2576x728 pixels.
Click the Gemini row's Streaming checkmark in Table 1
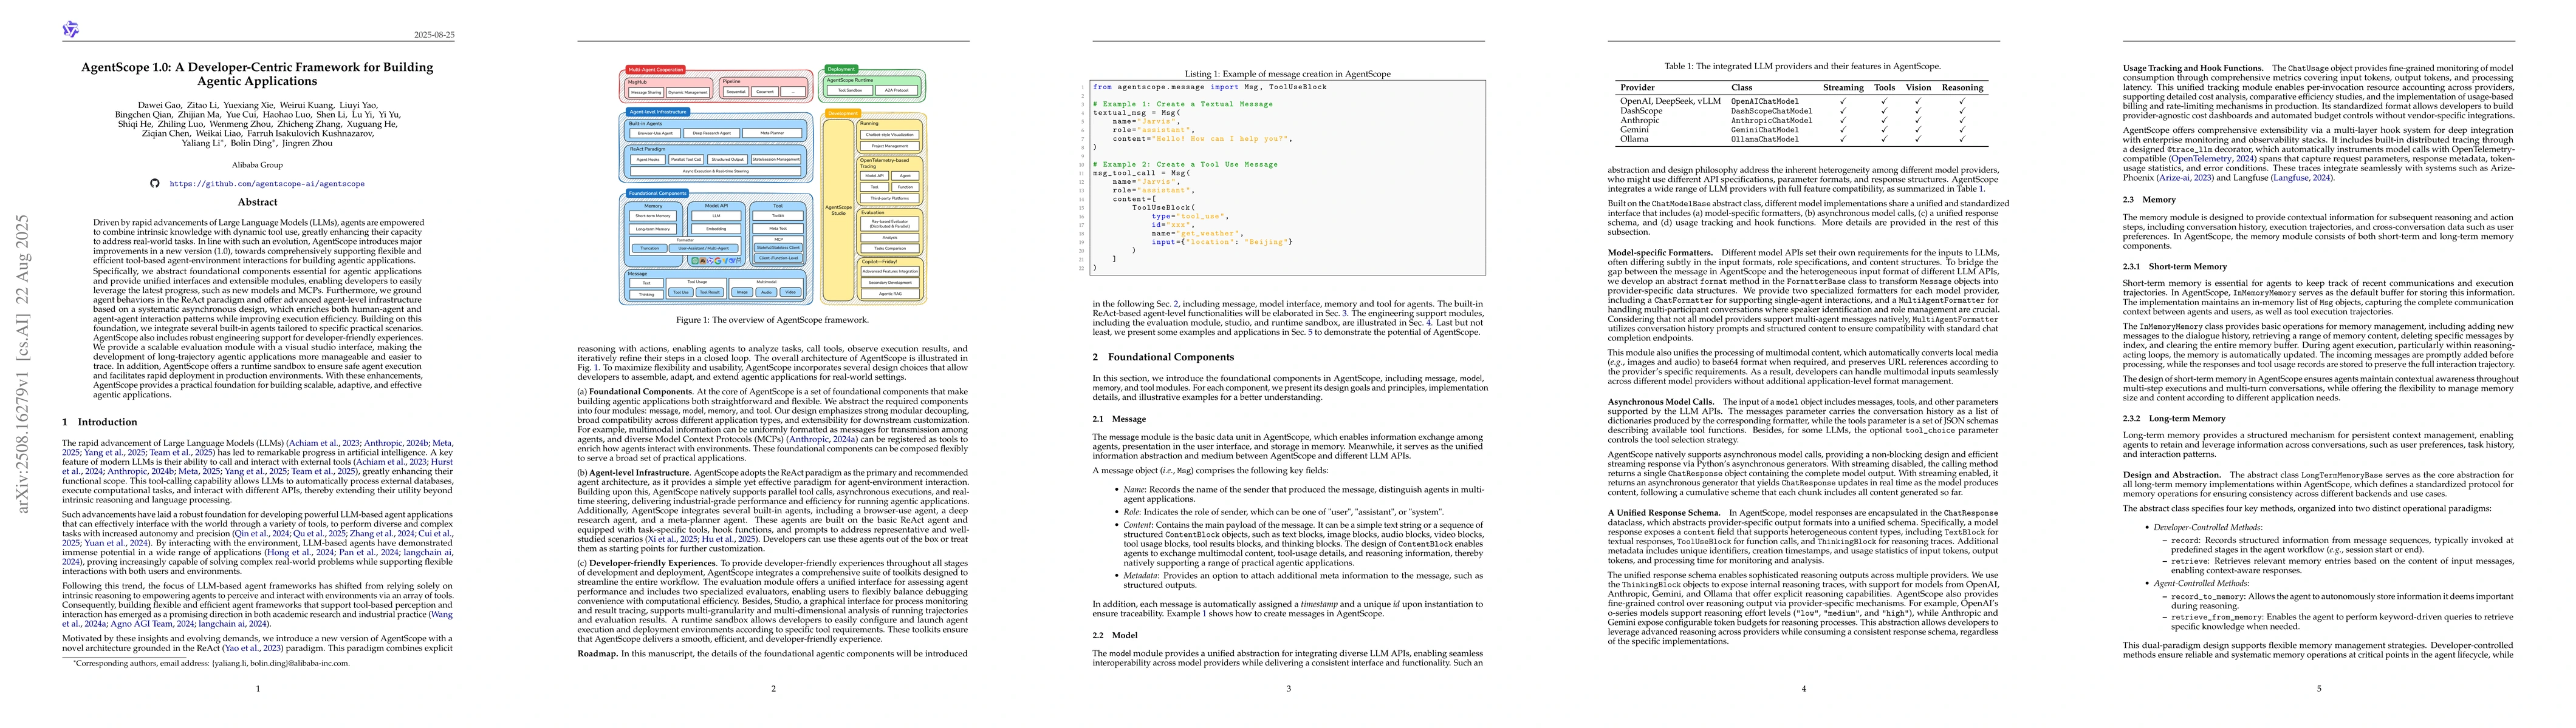click(x=1842, y=130)
